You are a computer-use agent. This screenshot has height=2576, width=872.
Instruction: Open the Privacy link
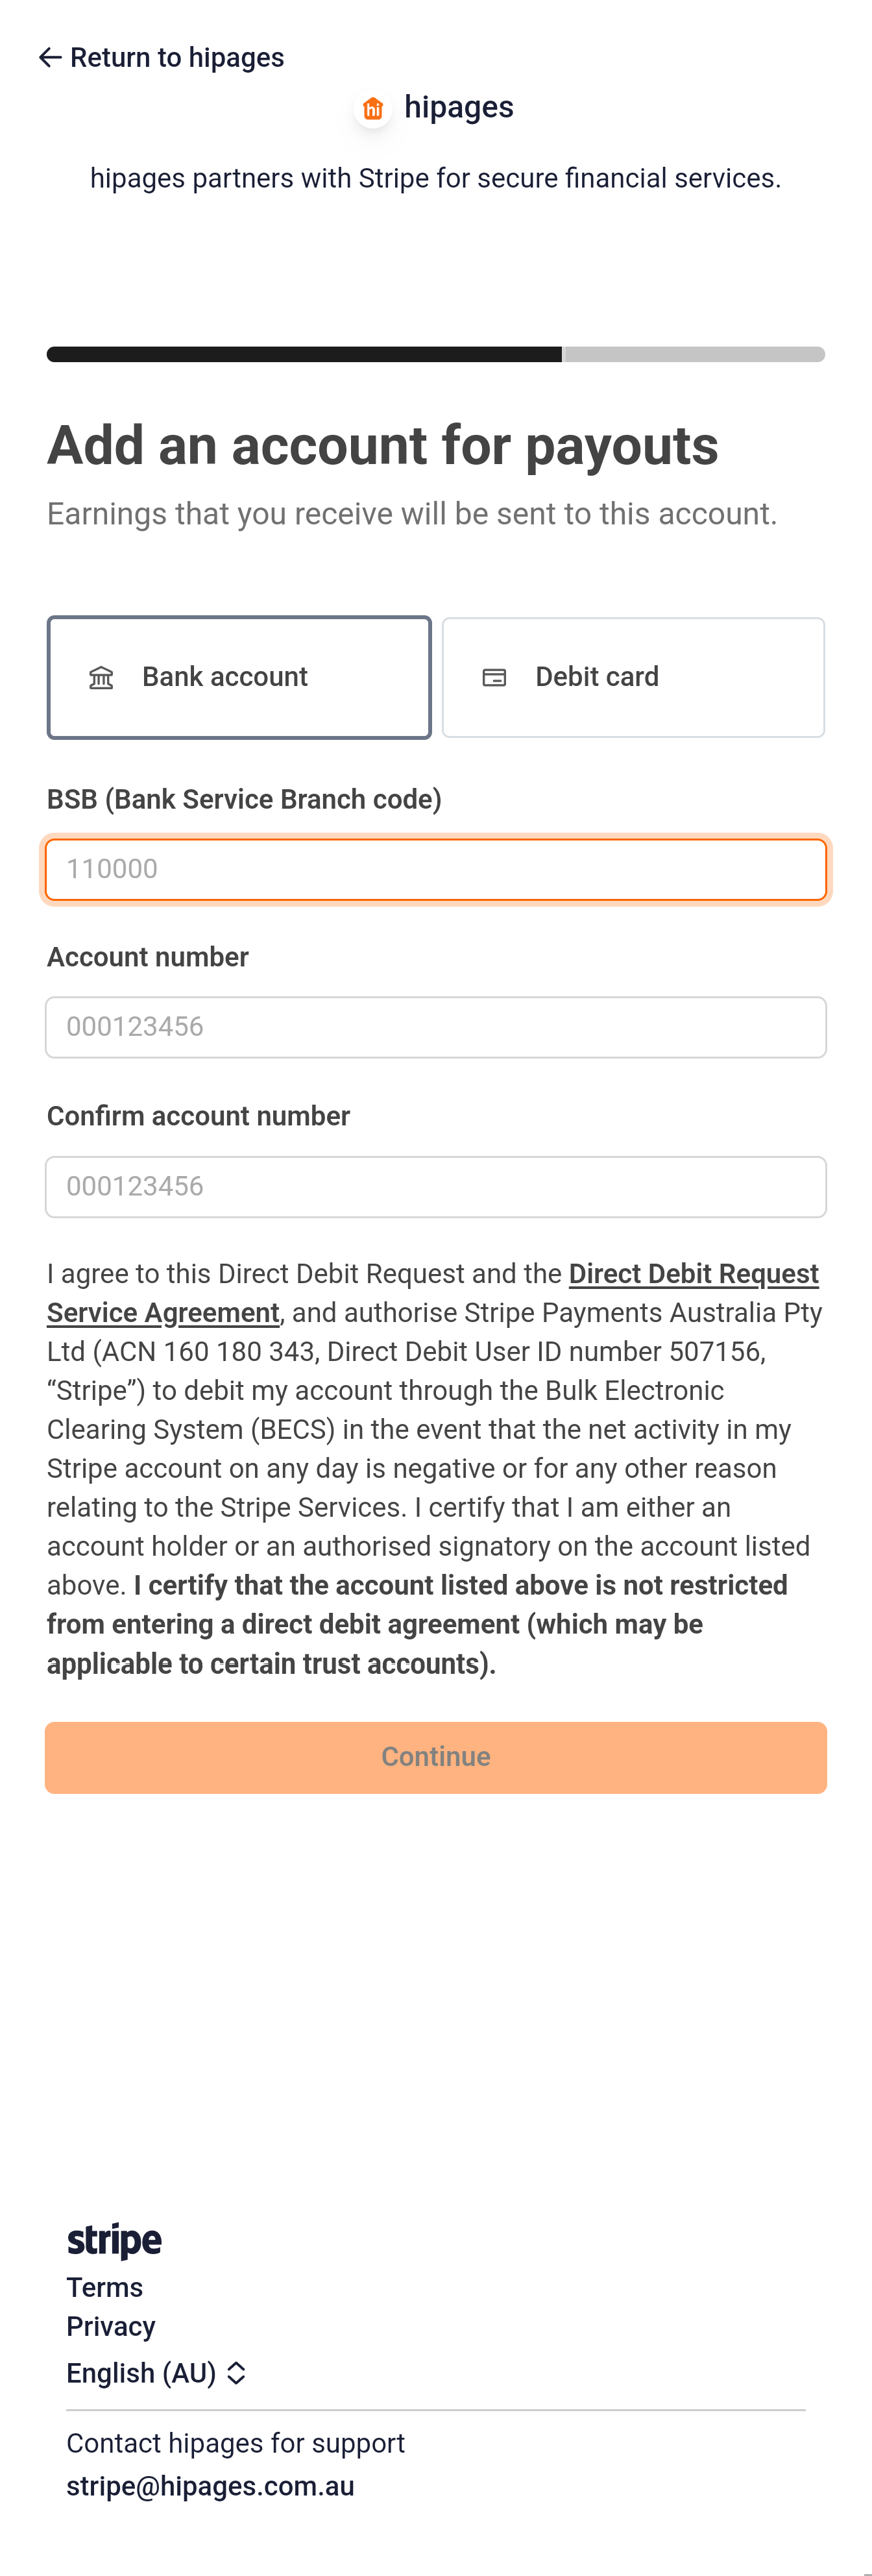111,2327
